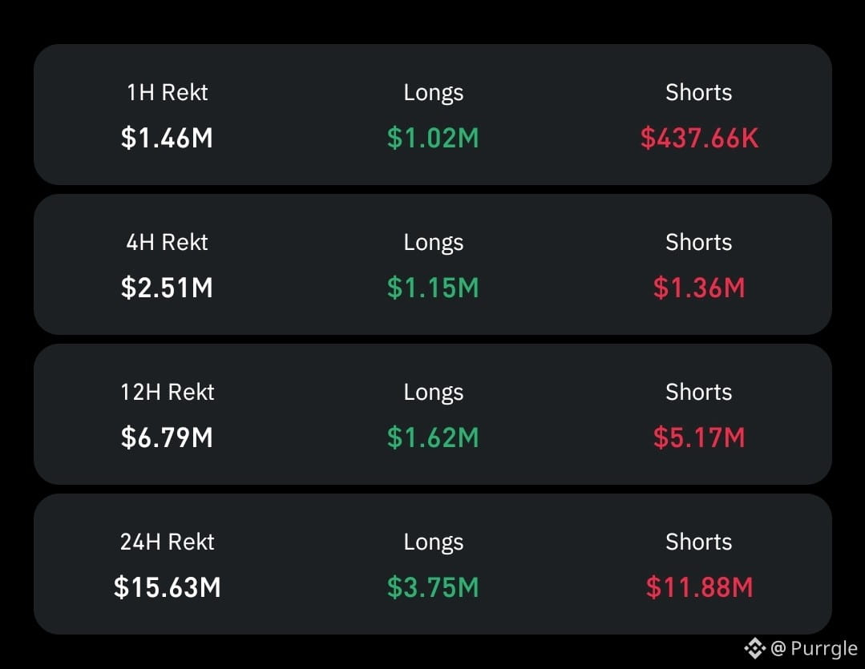Screen dimensions: 865x669
Task: Click the Longs heading in 1H card
Action: pos(434,93)
